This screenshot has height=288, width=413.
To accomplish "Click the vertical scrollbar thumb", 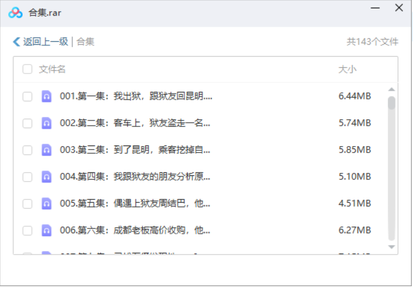I will (x=391, y=103).
